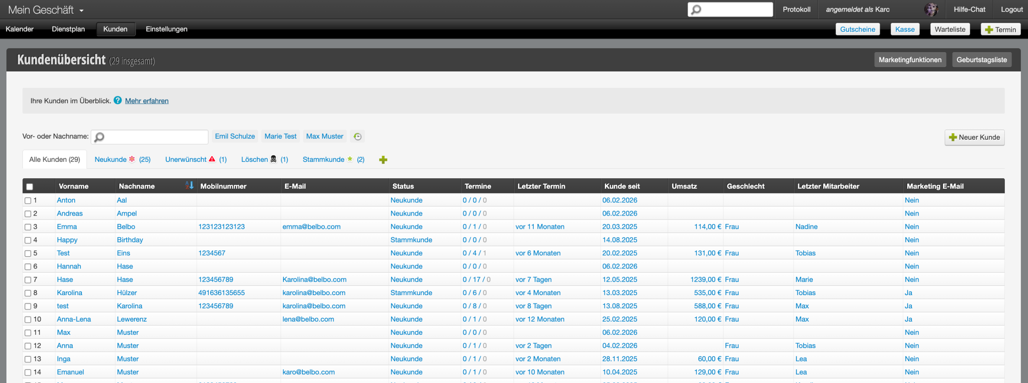Follow the Mehr erfahren link
The height and width of the screenshot is (383, 1028).
[x=147, y=101]
